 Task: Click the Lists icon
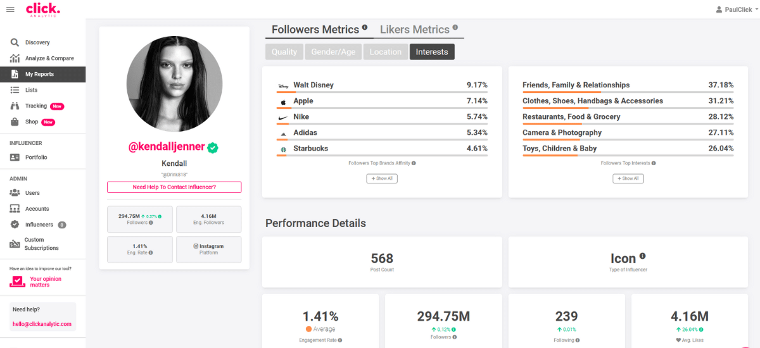(15, 90)
